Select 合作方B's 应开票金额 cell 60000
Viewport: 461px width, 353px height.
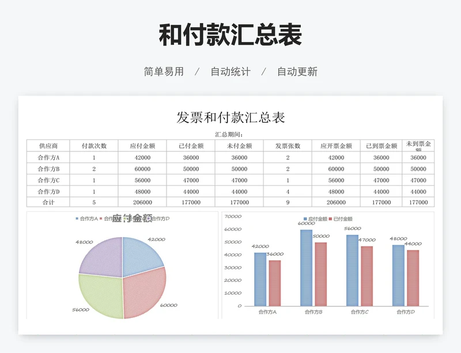[336, 169]
